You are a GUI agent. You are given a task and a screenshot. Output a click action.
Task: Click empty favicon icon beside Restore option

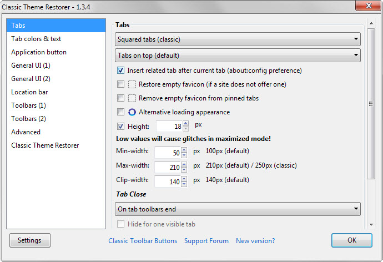click(132, 84)
